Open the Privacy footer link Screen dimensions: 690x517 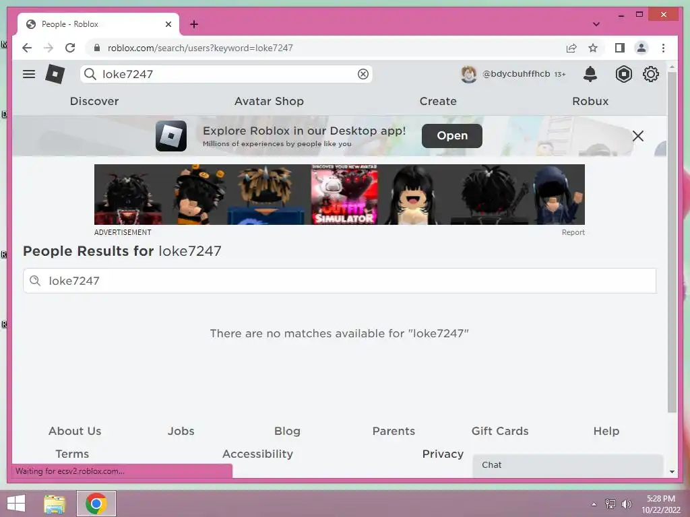point(443,454)
